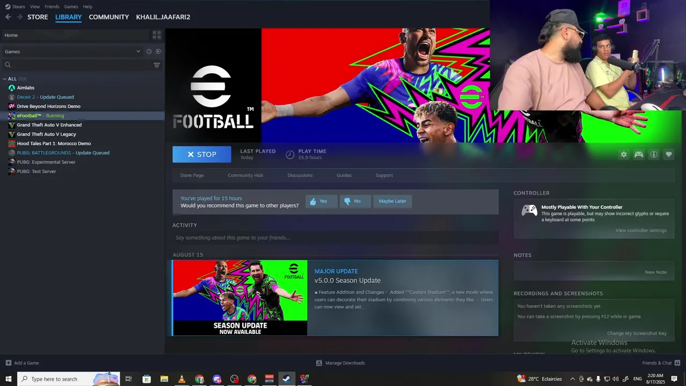The height and width of the screenshot is (386, 686).
Task: Open the Store Page link
Action: [x=192, y=175]
